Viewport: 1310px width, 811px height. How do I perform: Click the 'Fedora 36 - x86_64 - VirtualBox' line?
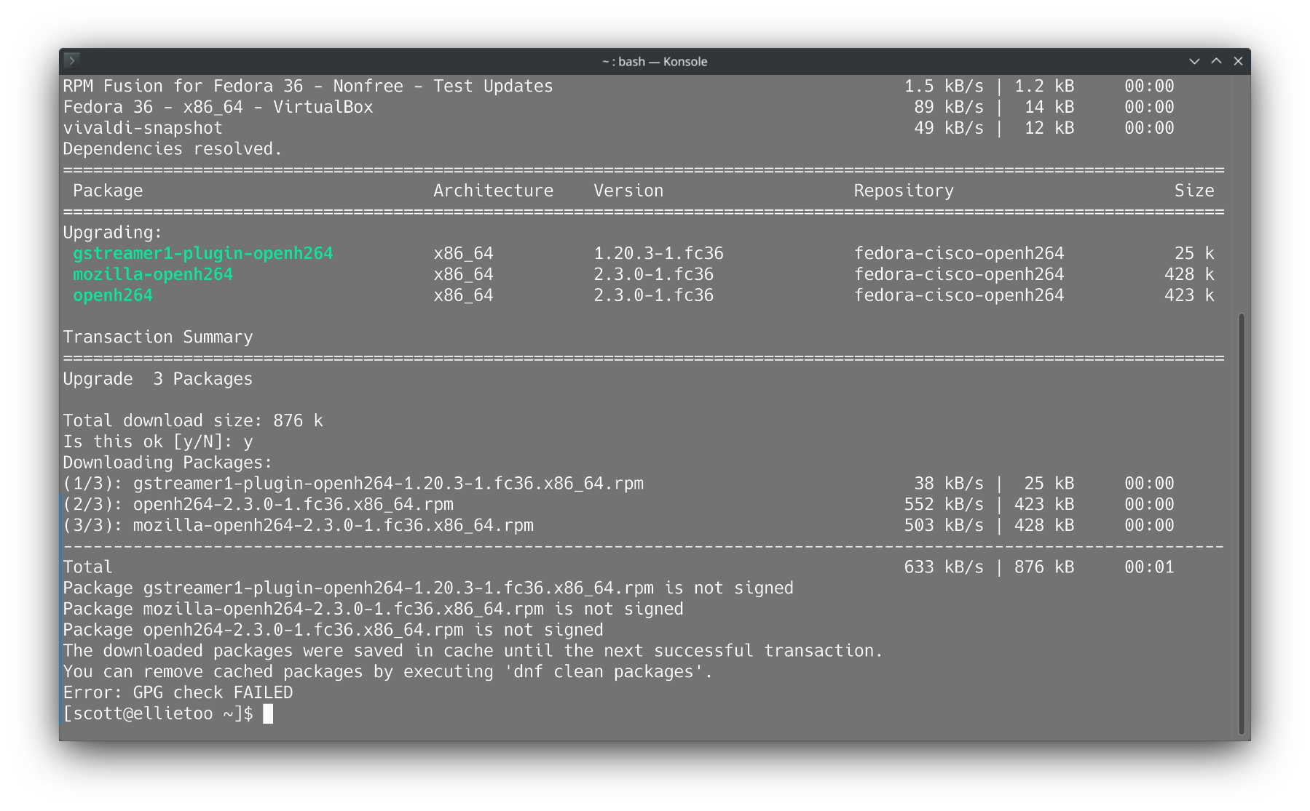click(x=618, y=108)
